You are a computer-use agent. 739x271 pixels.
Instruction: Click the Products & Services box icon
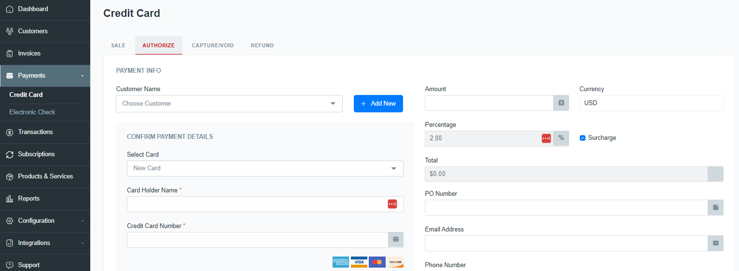pyautogui.click(x=10, y=176)
